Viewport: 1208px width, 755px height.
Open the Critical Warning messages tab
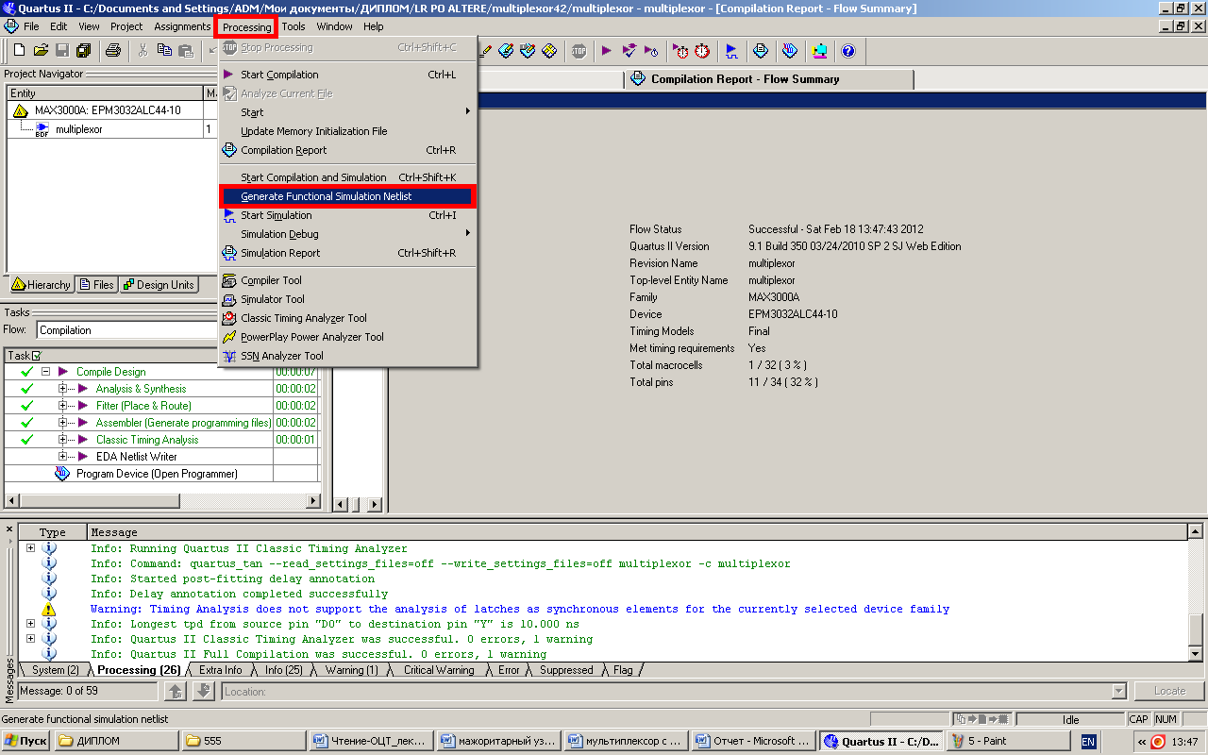[439, 670]
